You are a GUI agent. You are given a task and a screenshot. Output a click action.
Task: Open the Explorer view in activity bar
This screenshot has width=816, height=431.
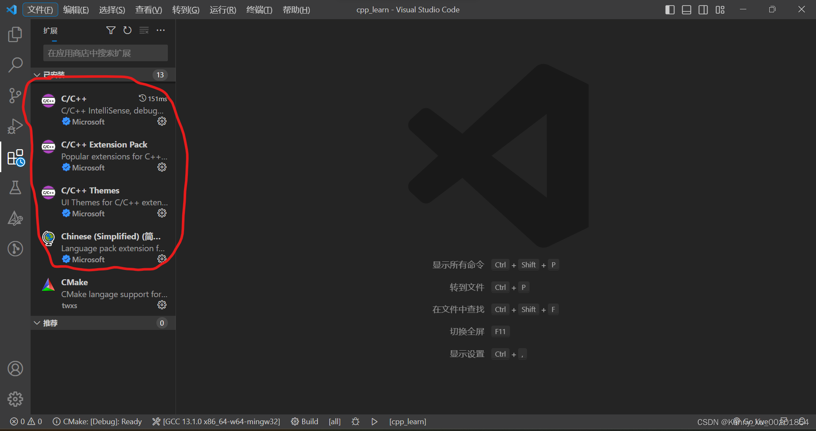pyautogui.click(x=15, y=34)
